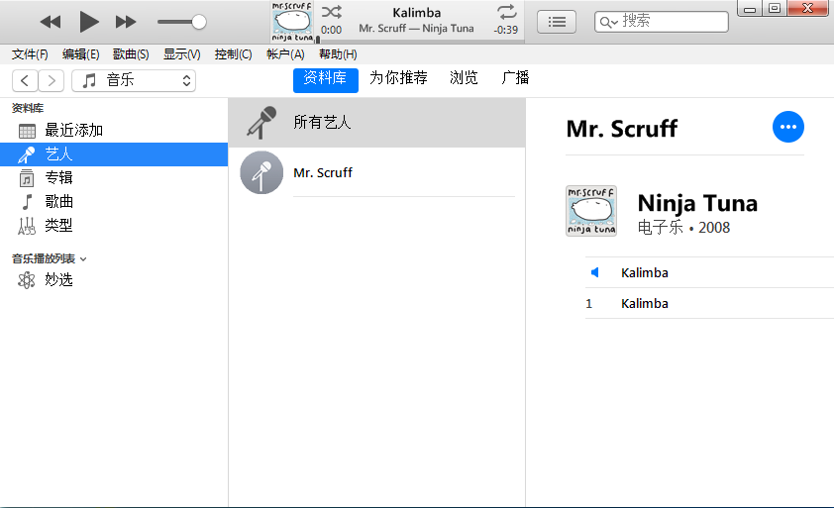Open the 文件(F) menu
The width and height of the screenshot is (834, 508).
(x=30, y=54)
